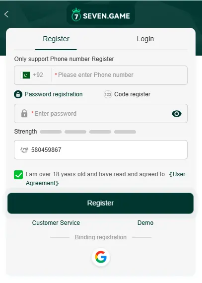Switch to the Login tab
This screenshot has width=202, height=283.
[145, 39]
